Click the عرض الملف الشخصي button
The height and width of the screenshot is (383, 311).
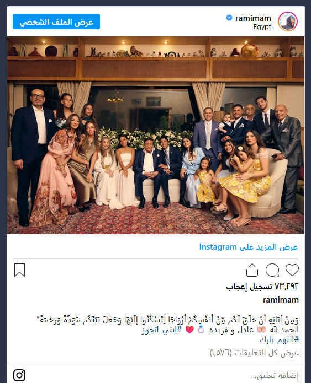56,21
